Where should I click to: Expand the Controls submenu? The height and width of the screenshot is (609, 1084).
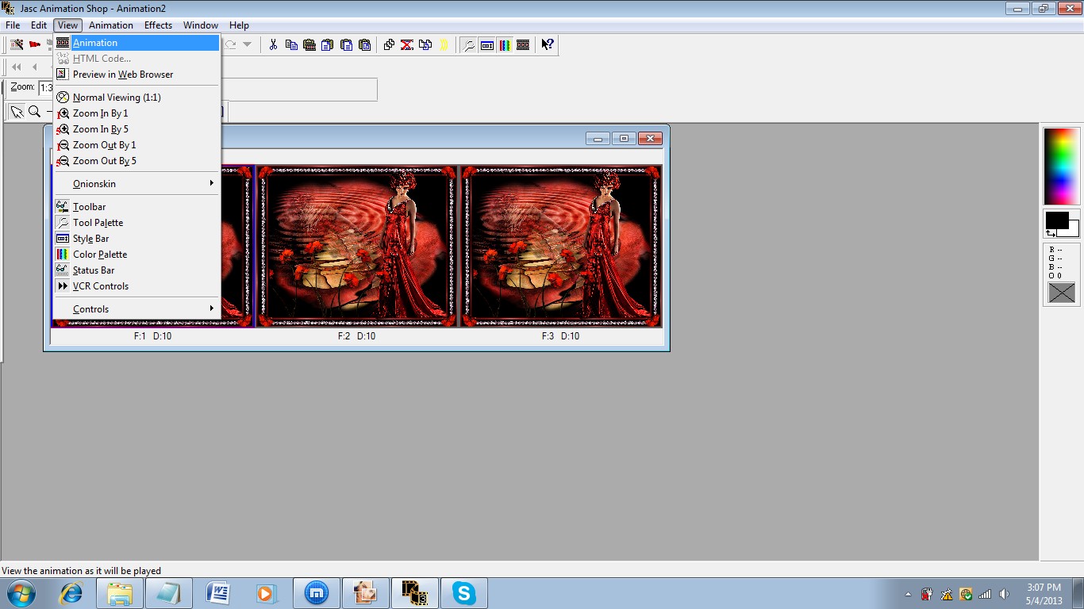point(136,309)
